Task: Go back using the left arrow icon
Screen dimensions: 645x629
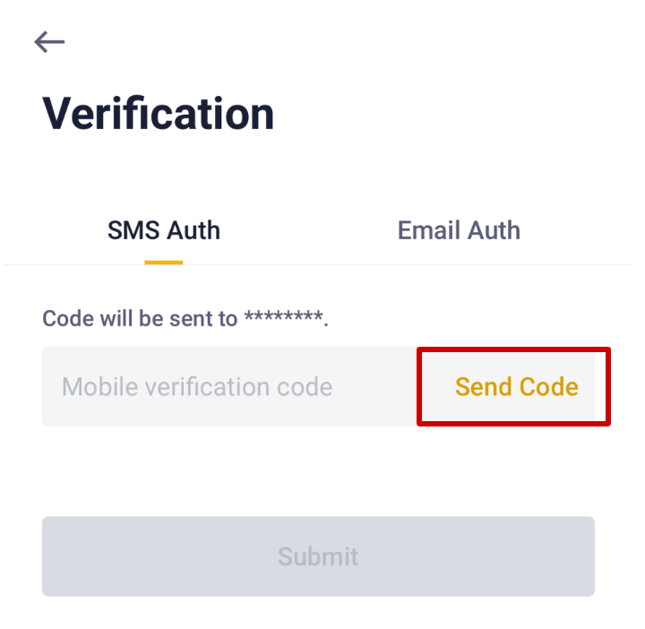Action: pyautogui.click(x=49, y=41)
